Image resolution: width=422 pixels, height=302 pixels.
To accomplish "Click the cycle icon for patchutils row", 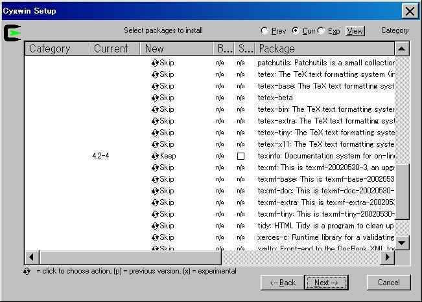I will 155,63.
